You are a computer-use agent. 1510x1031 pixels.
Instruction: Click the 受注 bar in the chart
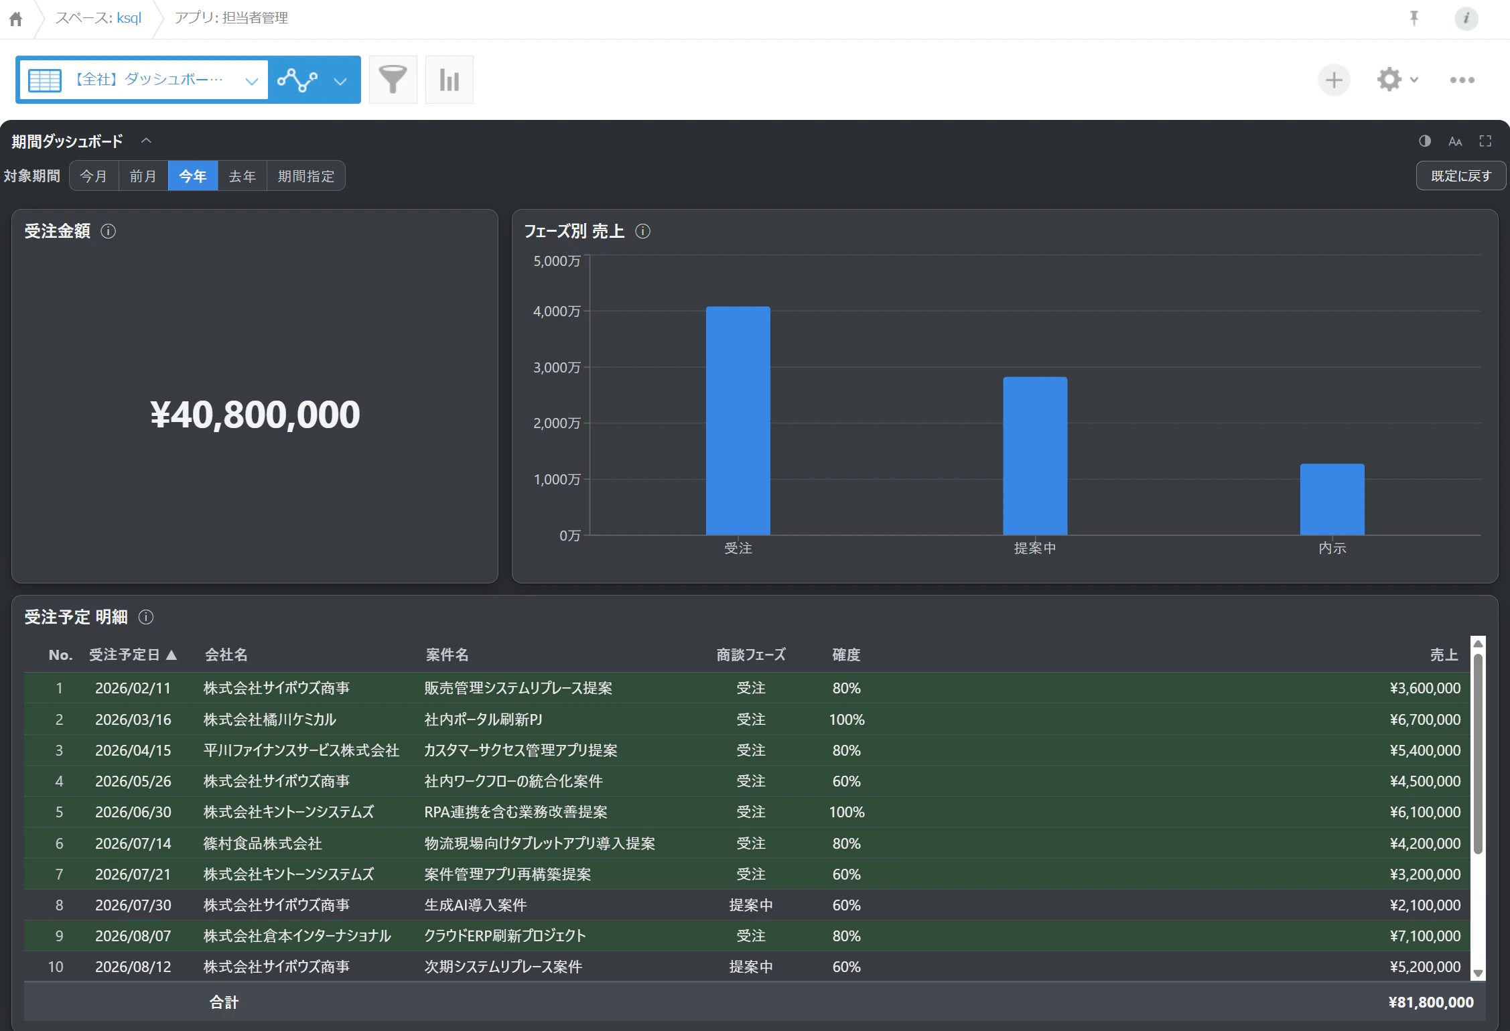coord(738,421)
